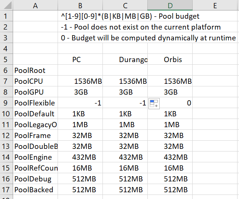
Task: Select the Durango heading cell
Action: [125, 59]
